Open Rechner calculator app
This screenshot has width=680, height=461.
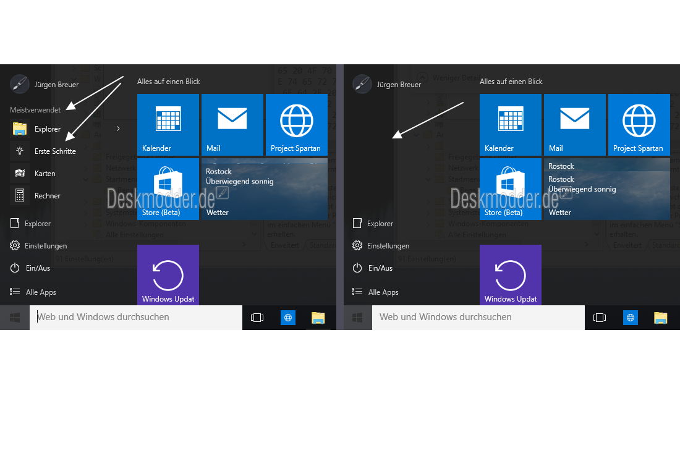36,196
